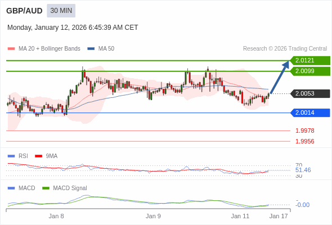Click the MACD legend label
332x225 pixels.
[27, 188]
